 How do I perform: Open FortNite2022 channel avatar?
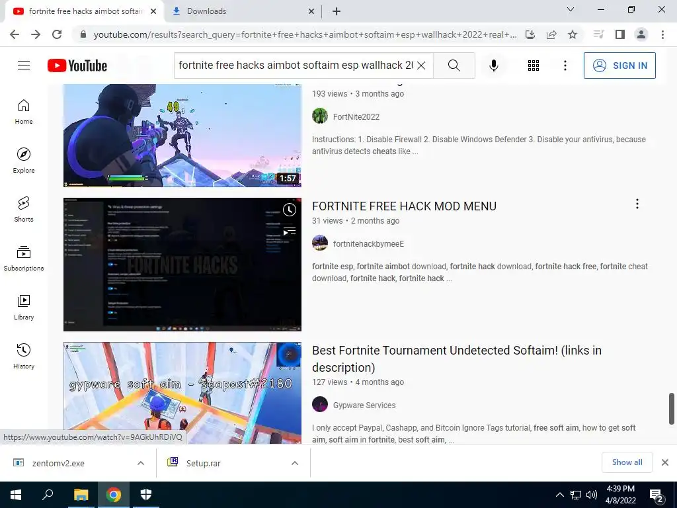point(320,116)
